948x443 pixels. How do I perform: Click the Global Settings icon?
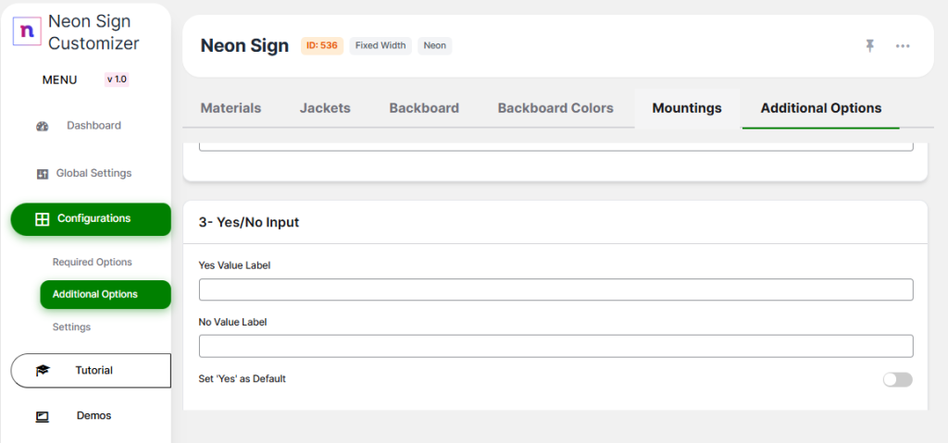42,174
